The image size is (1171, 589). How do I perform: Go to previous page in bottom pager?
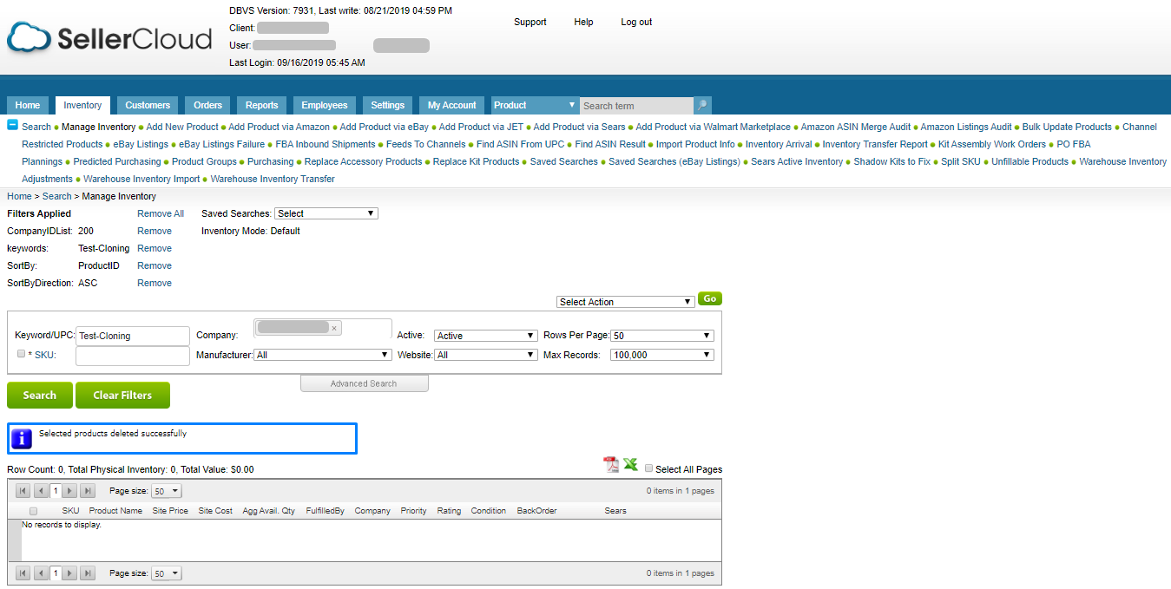[x=40, y=573]
